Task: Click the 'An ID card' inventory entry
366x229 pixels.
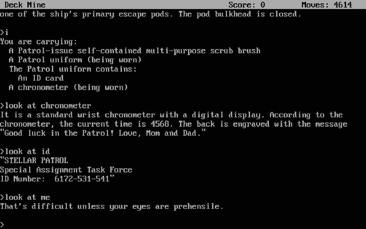Action: point(41,78)
